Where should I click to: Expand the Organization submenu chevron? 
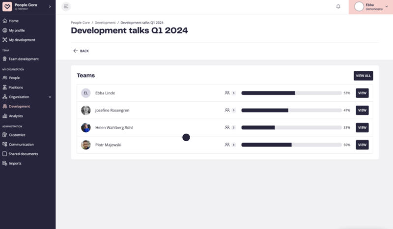[x=50, y=97]
